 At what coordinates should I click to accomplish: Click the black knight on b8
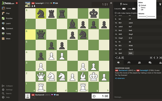(41, 13)
